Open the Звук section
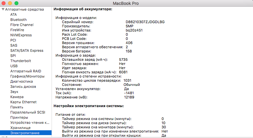Screen dimensions: 253x138 click(x=14, y=92)
